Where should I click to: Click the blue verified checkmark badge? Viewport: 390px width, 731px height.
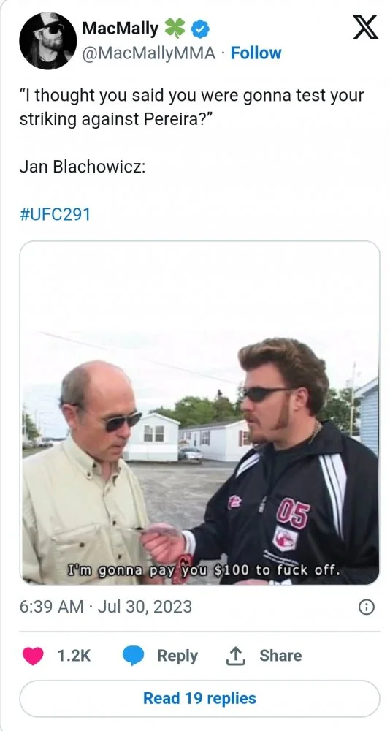(x=201, y=30)
